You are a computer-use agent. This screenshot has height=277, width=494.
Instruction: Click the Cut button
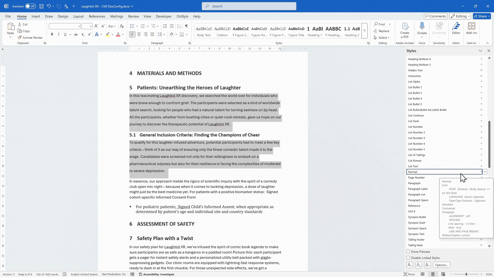coord(23,24)
